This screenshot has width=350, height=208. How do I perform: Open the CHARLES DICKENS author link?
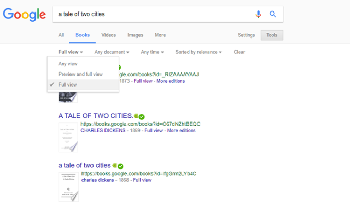pyautogui.click(x=103, y=130)
